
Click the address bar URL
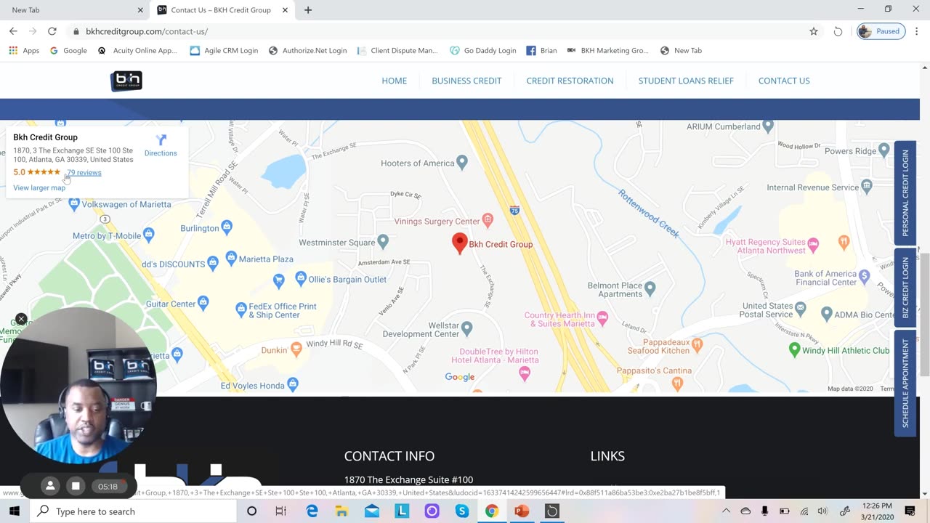click(x=147, y=31)
